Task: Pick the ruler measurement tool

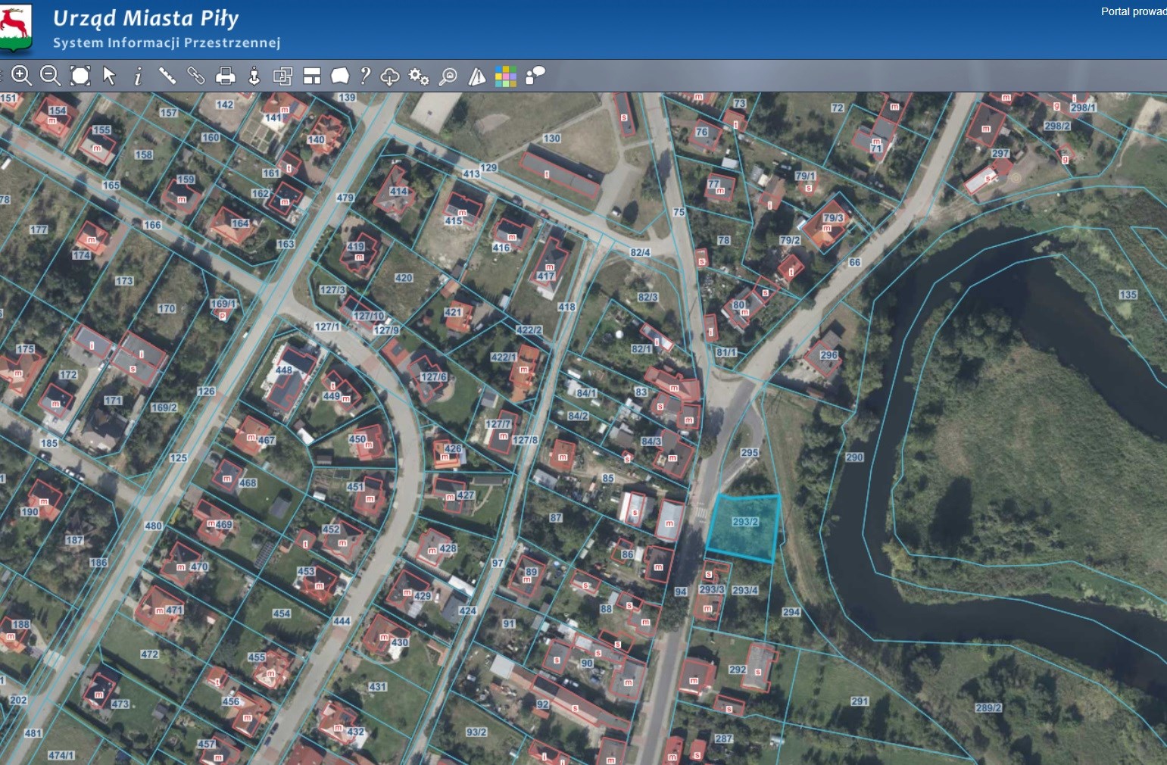Action: point(167,76)
